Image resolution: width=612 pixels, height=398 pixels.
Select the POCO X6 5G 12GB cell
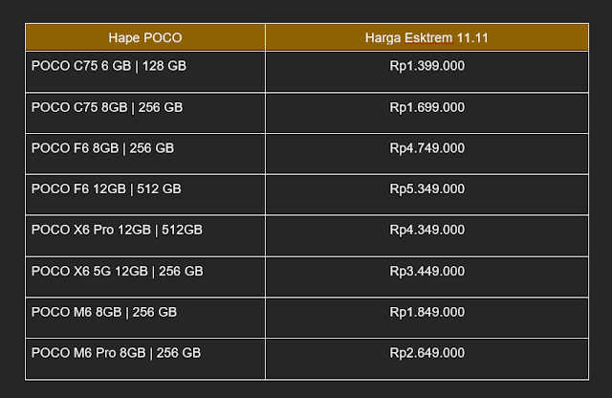pos(117,272)
